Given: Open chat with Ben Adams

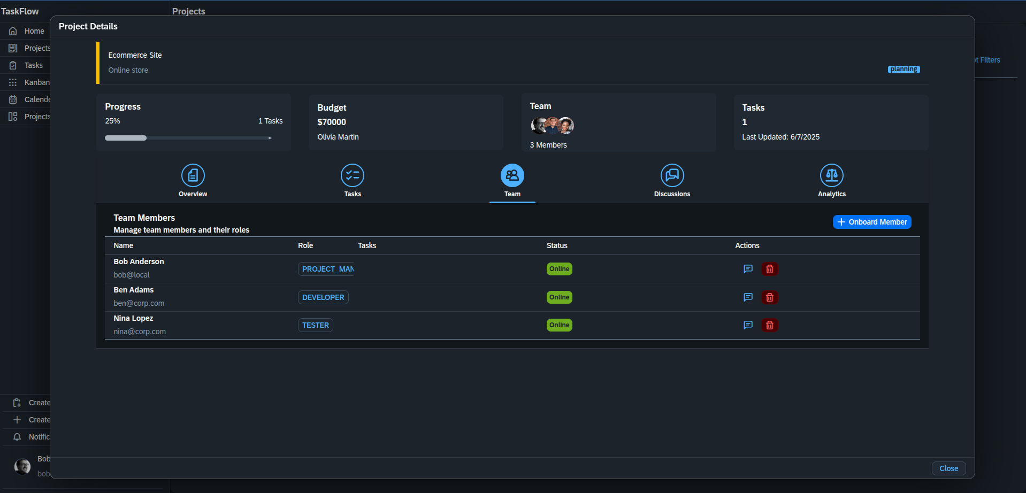Looking at the screenshot, I should pos(748,297).
